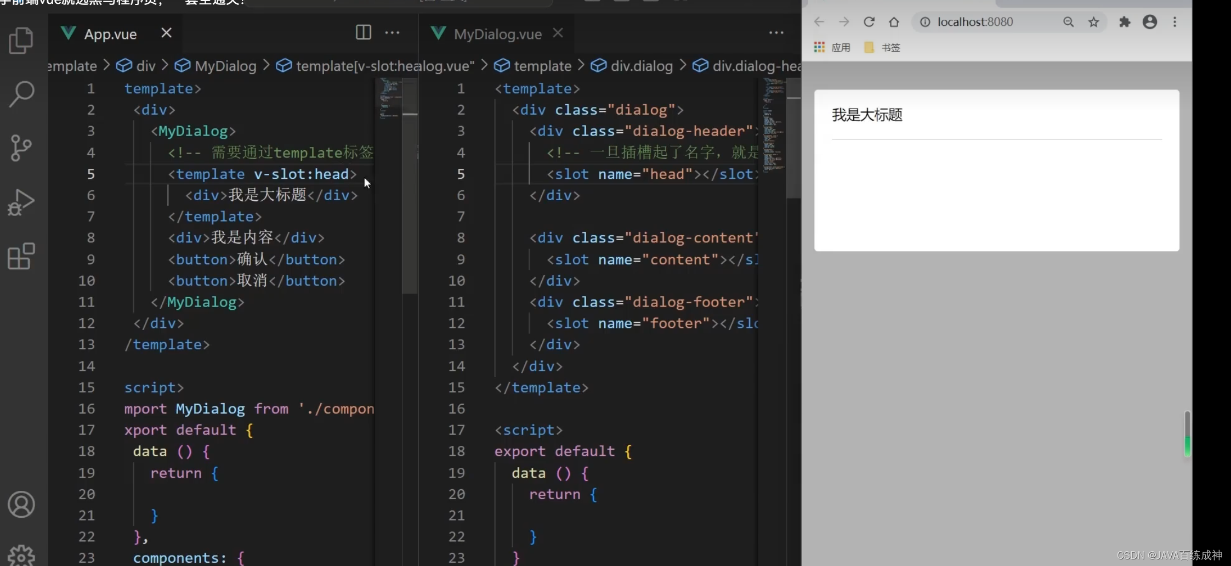
Task: Split the App.vue editor
Action: pos(363,32)
